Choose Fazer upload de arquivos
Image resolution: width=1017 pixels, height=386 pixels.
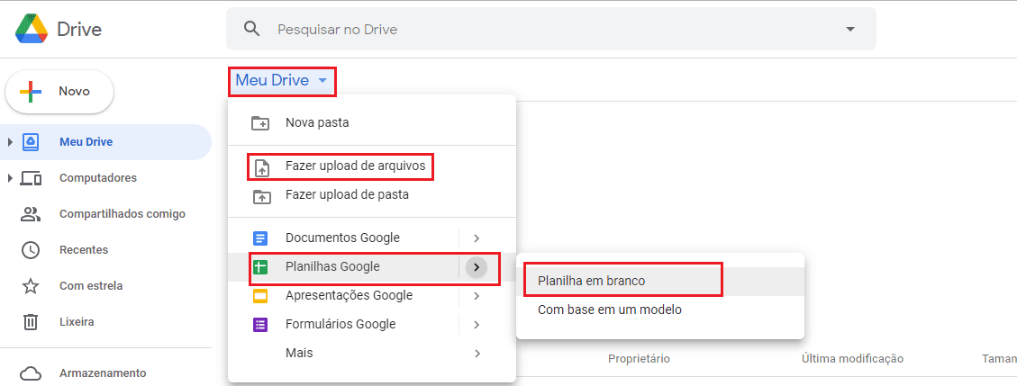355,166
